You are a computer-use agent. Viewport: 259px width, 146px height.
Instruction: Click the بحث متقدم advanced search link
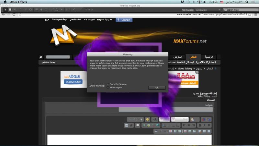click(48, 62)
